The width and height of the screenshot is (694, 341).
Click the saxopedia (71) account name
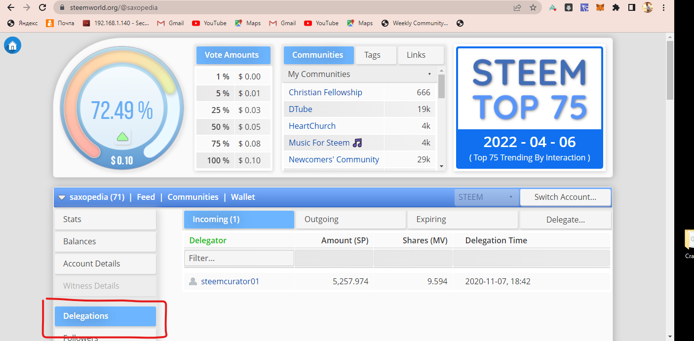point(97,197)
